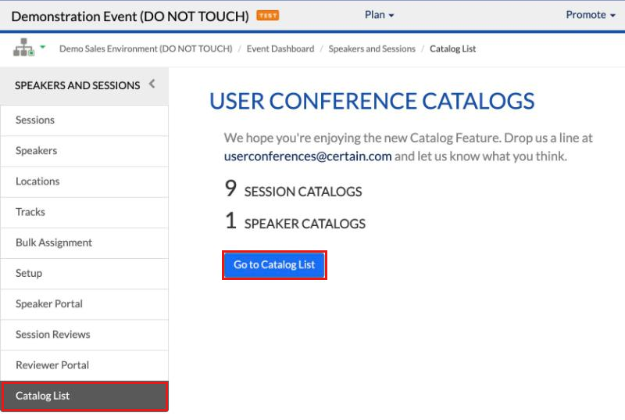Open Session Reviews menu item

click(x=84, y=335)
